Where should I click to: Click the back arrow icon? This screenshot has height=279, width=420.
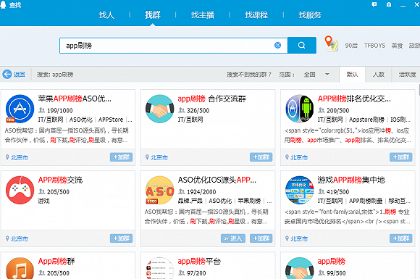(7, 74)
